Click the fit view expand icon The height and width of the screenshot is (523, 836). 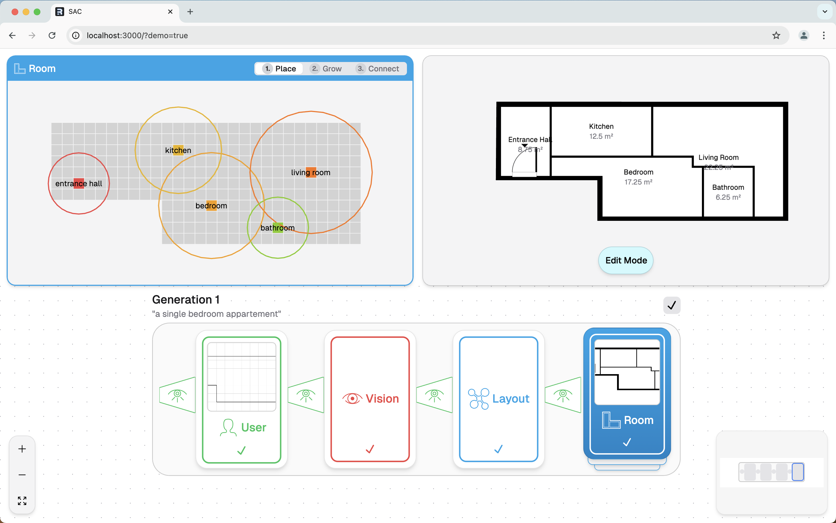click(22, 501)
